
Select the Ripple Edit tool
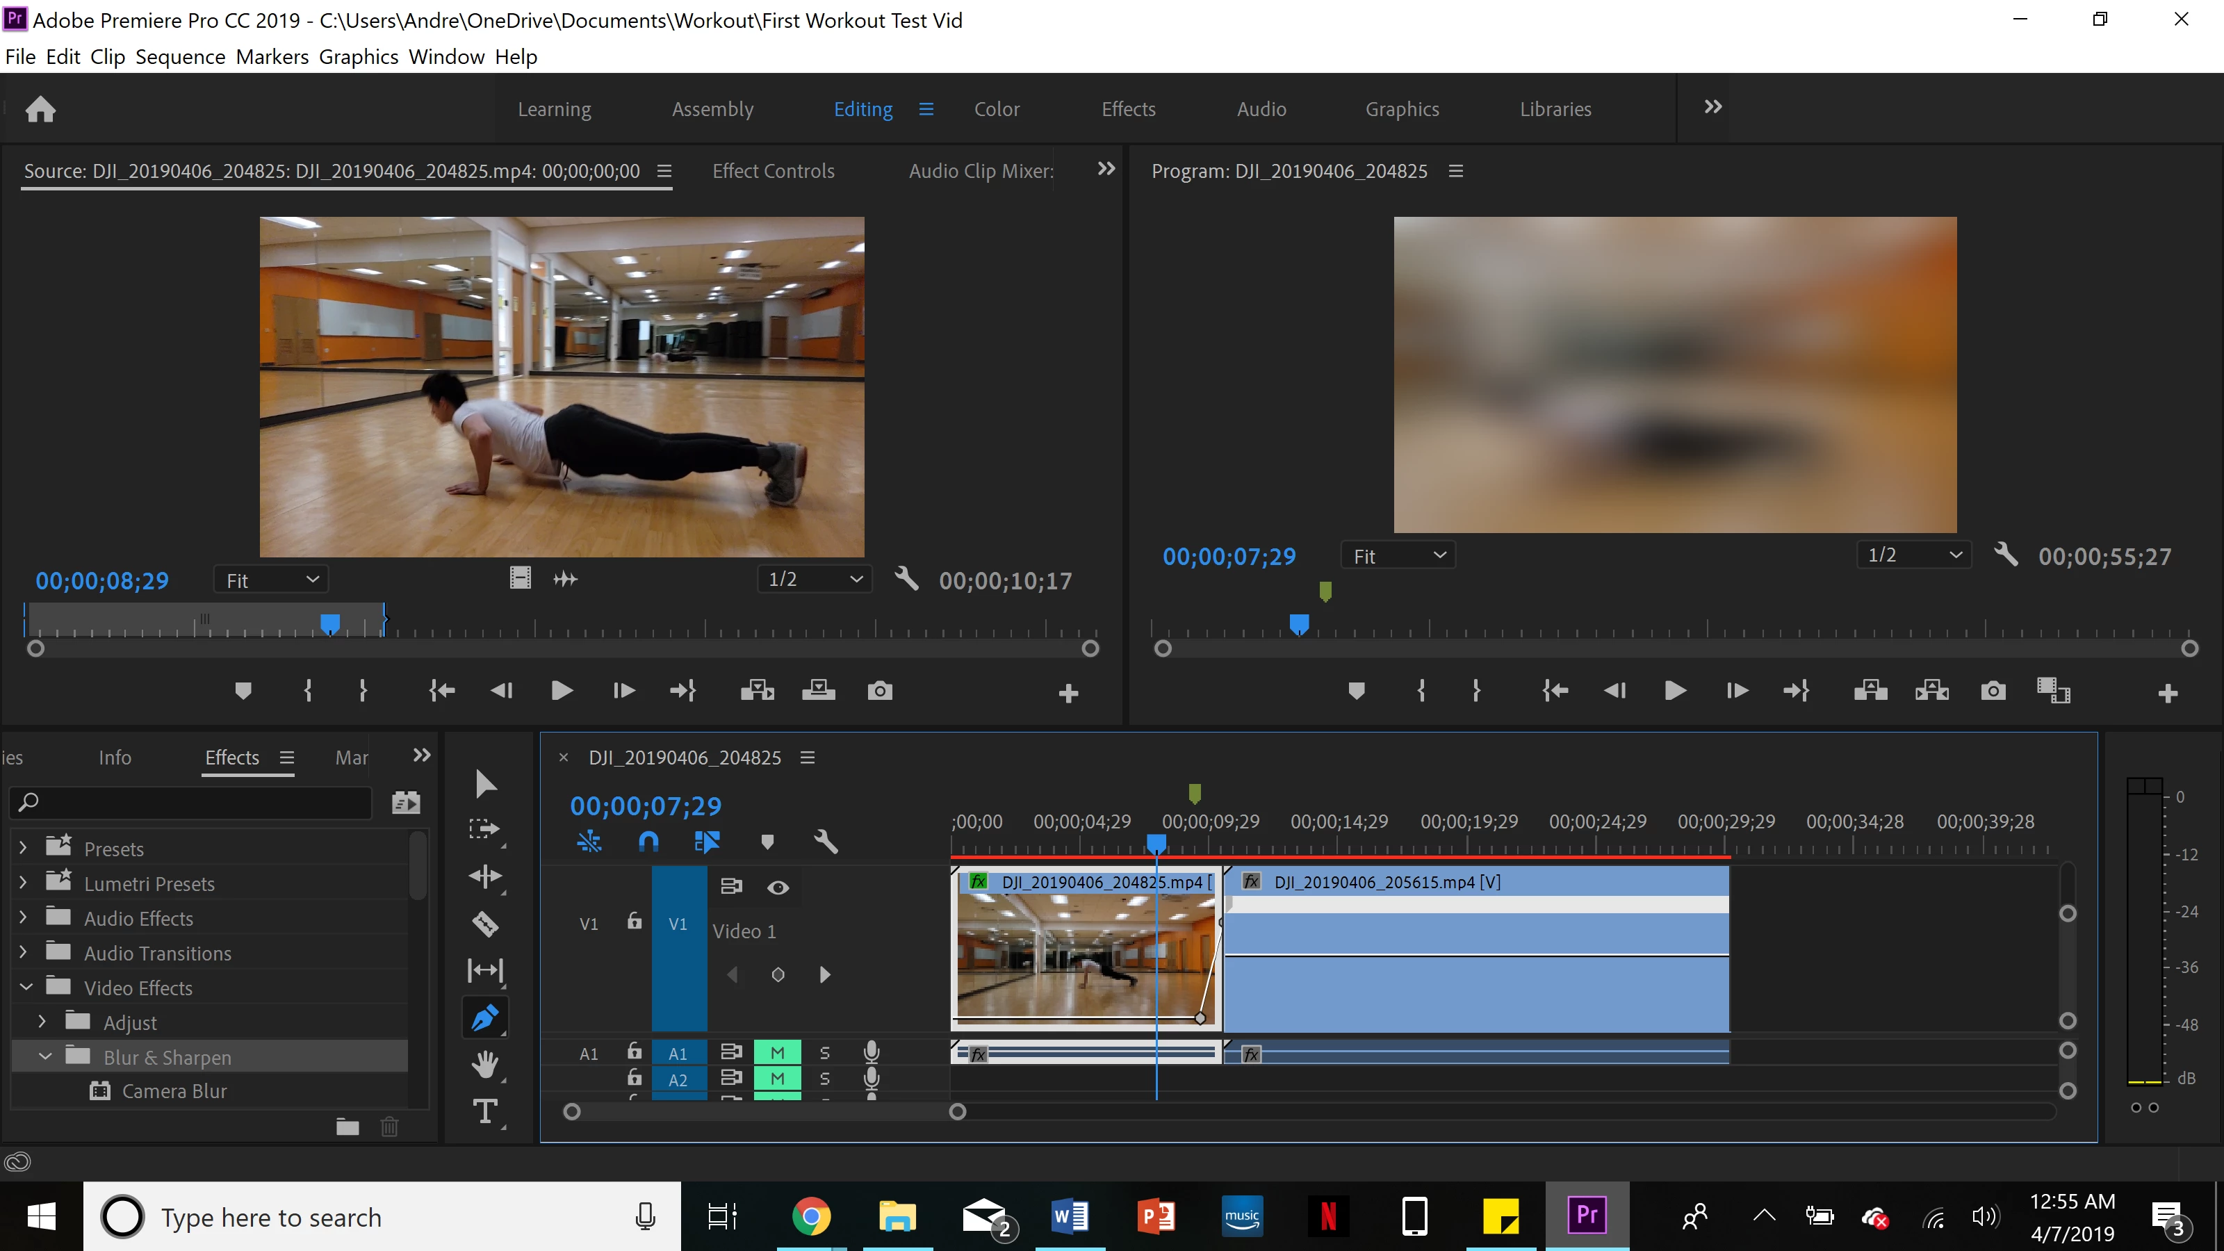tap(484, 876)
